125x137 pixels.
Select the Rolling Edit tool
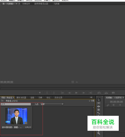pos(99,110)
